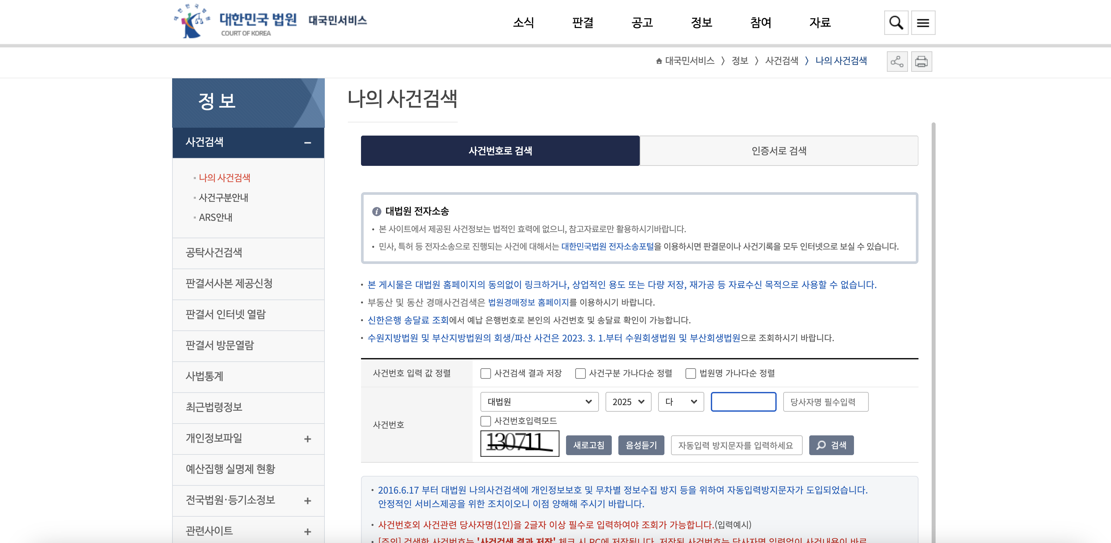Click the 자동입력 방지문자 captcha input
Image resolution: width=1111 pixels, height=543 pixels.
[736, 445]
